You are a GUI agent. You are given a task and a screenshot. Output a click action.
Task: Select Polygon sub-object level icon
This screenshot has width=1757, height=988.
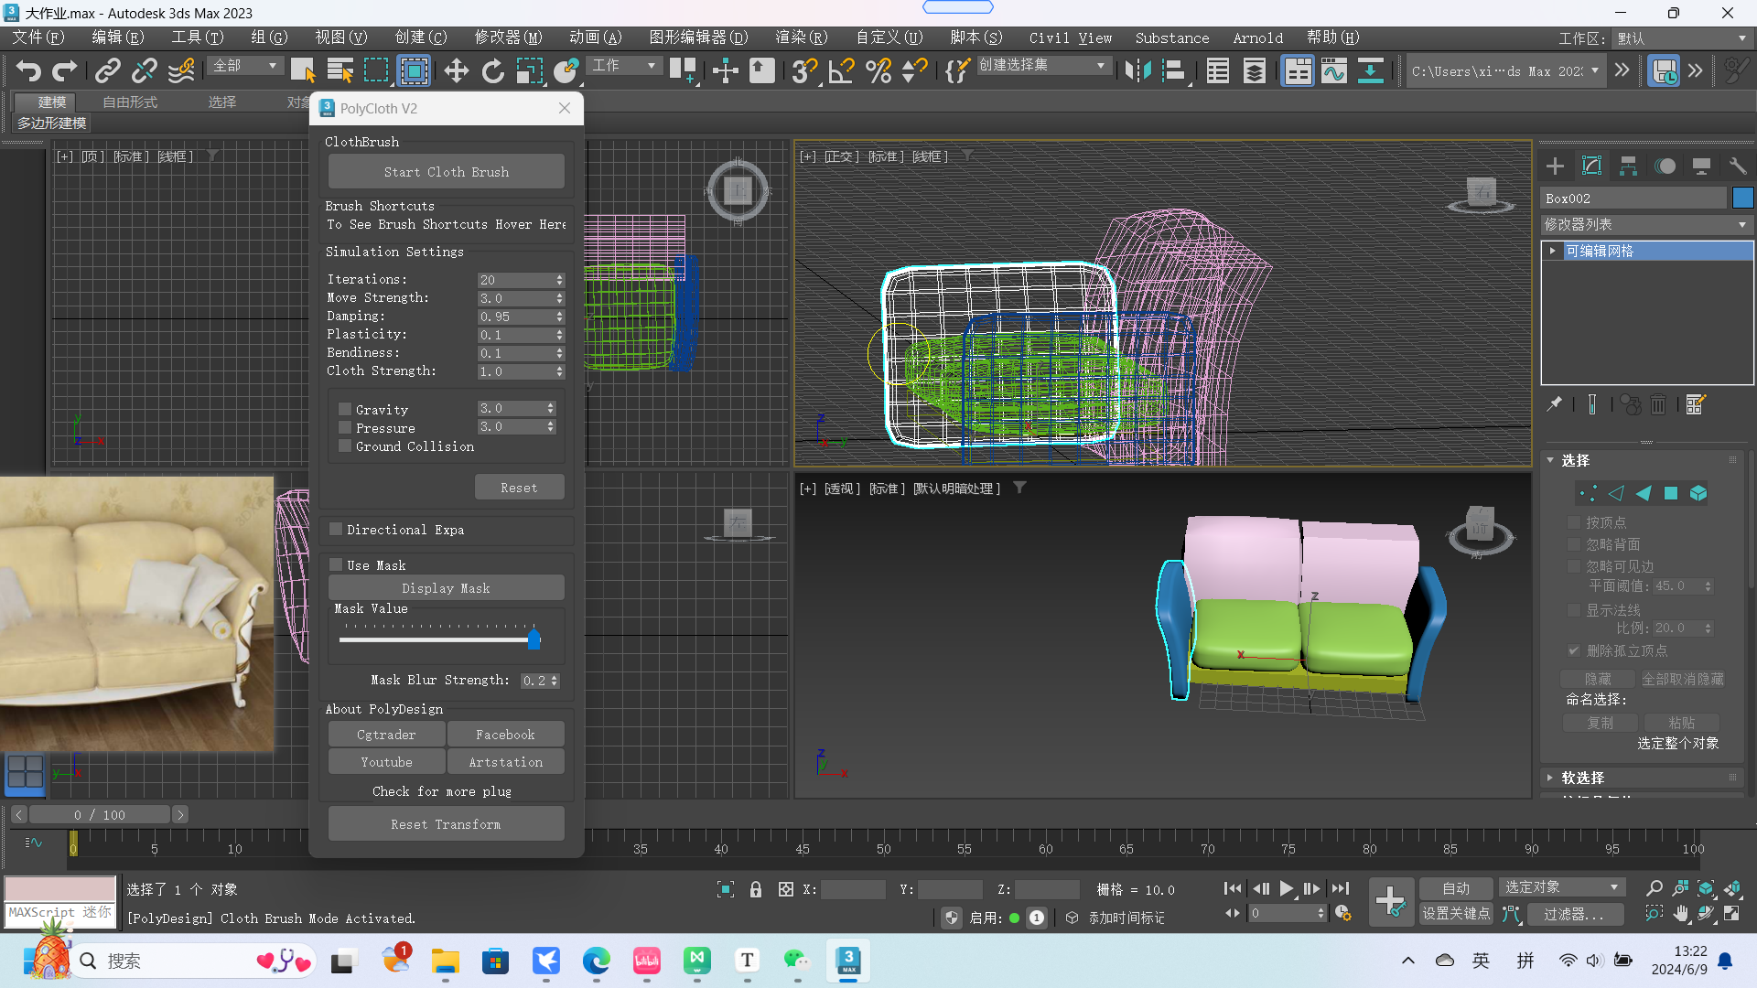click(x=1671, y=493)
